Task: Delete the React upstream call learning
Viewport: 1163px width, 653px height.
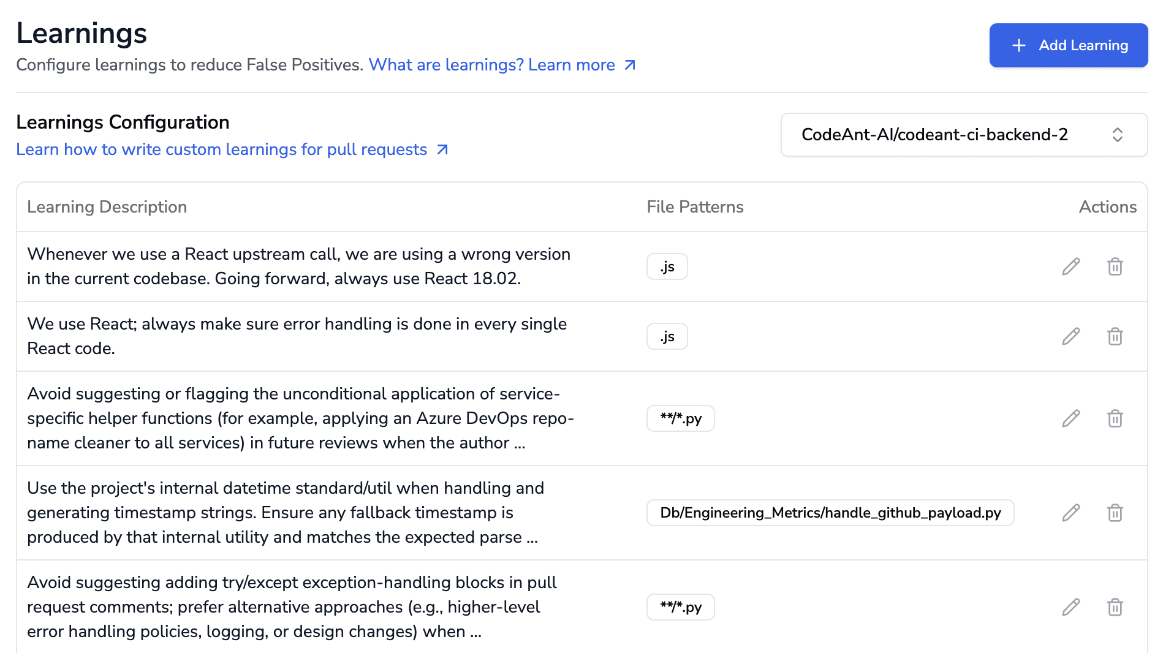Action: click(x=1115, y=266)
